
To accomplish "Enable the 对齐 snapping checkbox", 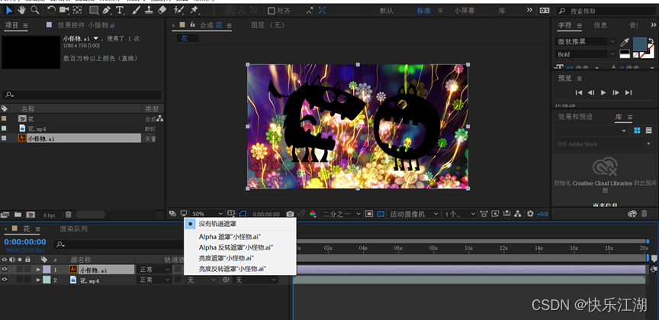I will pos(272,11).
